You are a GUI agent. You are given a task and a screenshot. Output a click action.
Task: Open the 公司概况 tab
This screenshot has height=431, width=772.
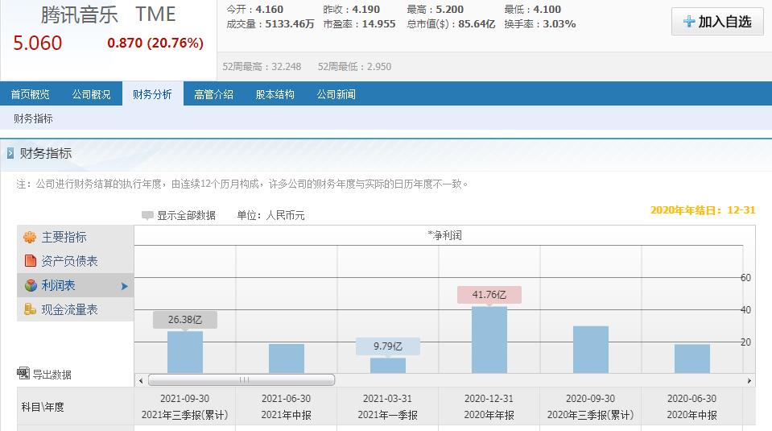coord(91,94)
